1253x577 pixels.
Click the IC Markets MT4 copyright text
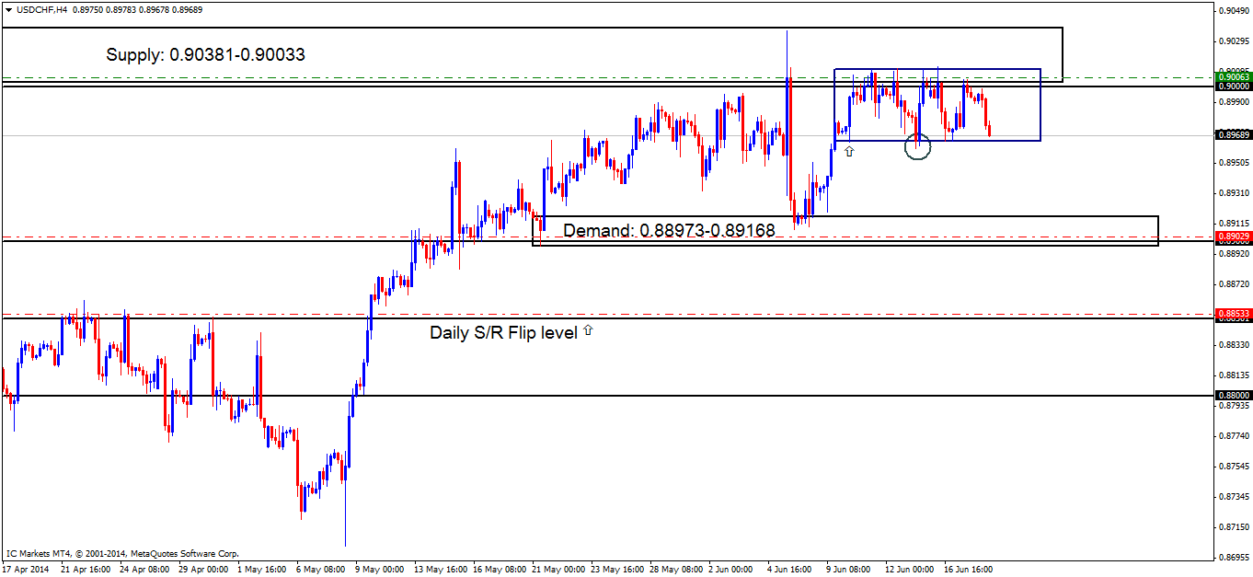122,554
